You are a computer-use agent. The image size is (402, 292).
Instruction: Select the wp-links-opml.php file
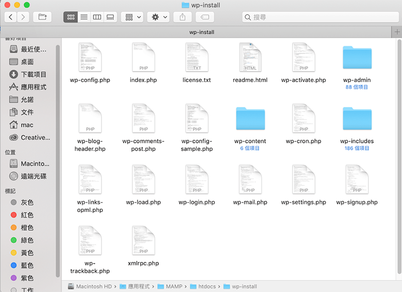tap(90, 188)
